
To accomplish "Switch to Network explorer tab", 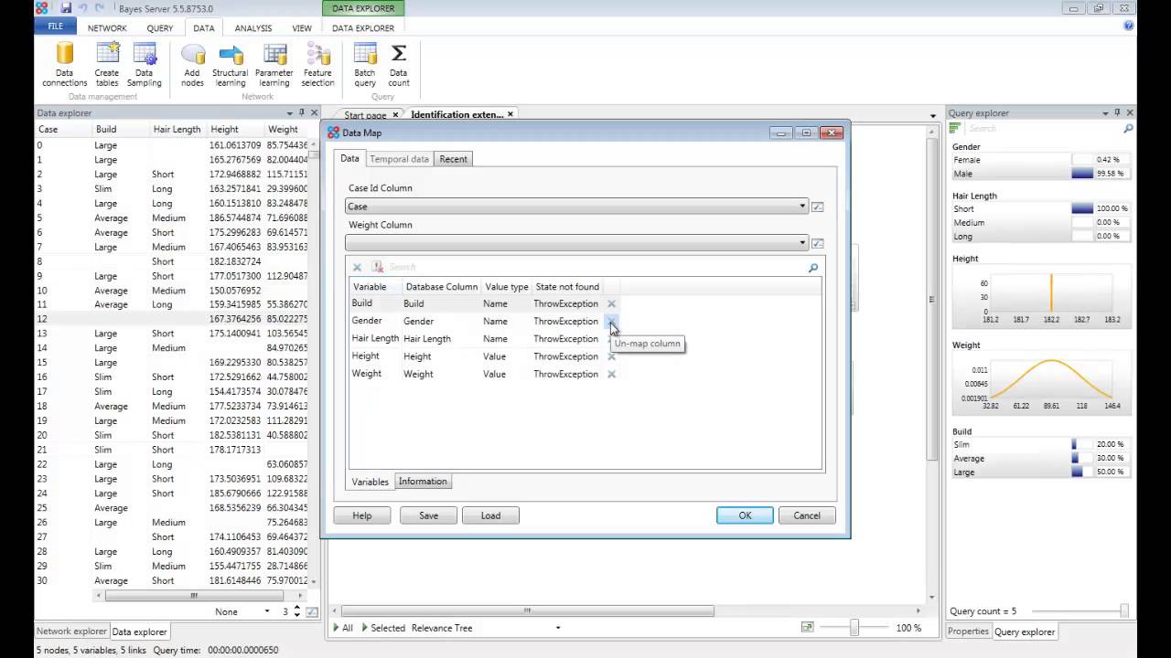I will pos(71,631).
